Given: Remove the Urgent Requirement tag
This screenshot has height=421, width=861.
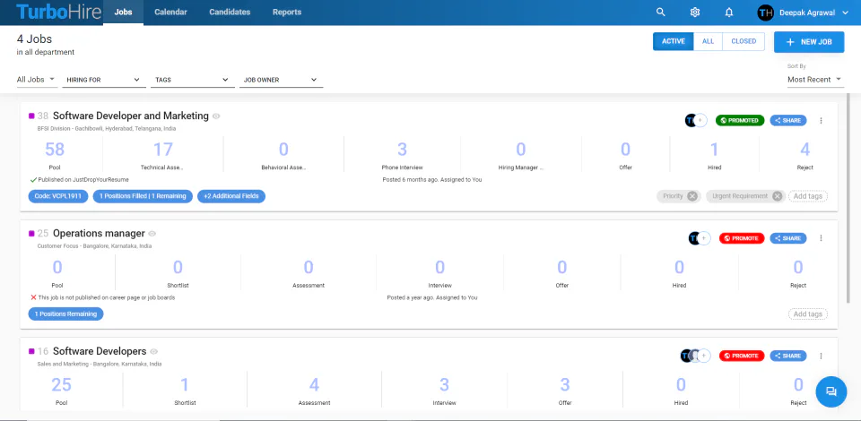Looking at the screenshot, I should (x=777, y=196).
